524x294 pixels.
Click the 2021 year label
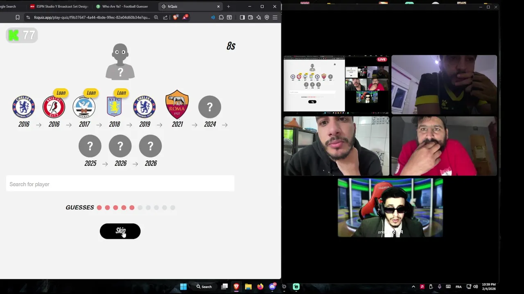pos(177,124)
